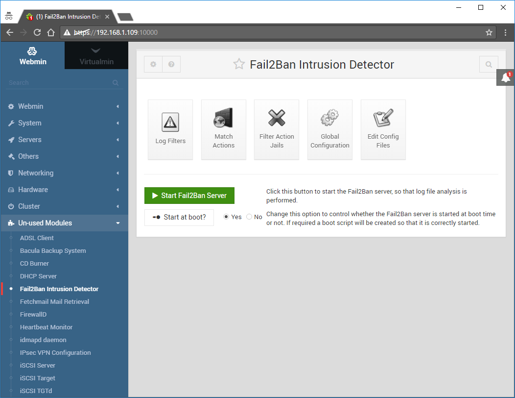
Task: Expand the Others sidebar category
Action: (64, 156)
